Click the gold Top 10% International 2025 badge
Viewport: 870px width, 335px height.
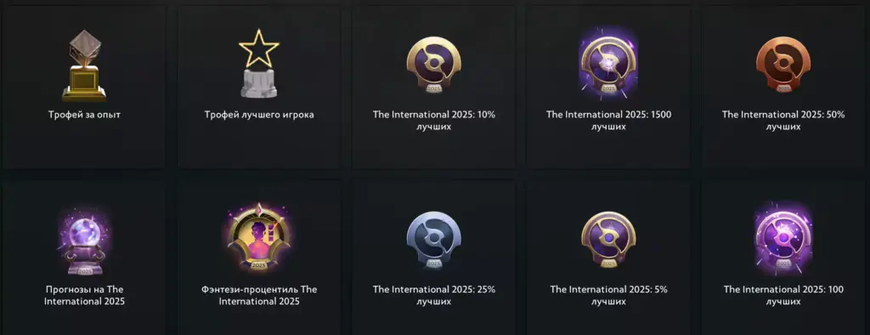pos(433,65)
